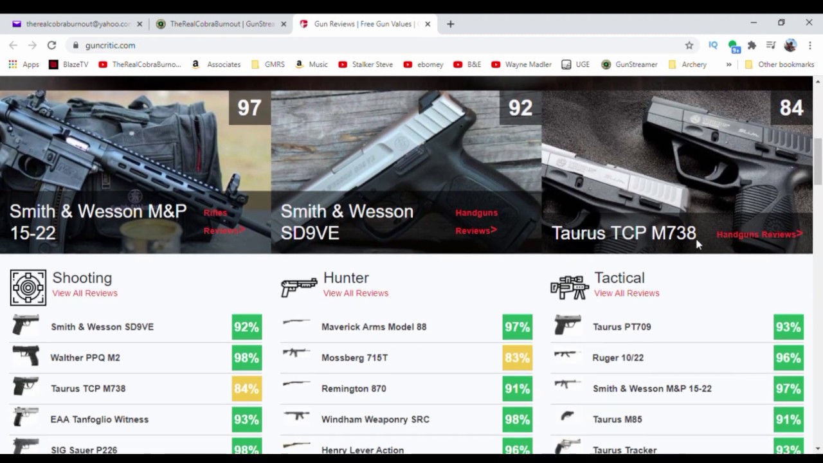Open Windham Weaponry SRC review entry
The height and width of the screenshot is (463, 823).
pyautogui.click(x=406, y=419)
